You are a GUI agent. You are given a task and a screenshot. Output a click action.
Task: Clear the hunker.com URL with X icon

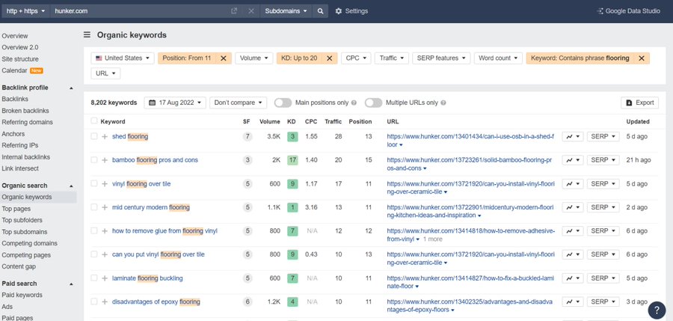[x=251, y=11]
